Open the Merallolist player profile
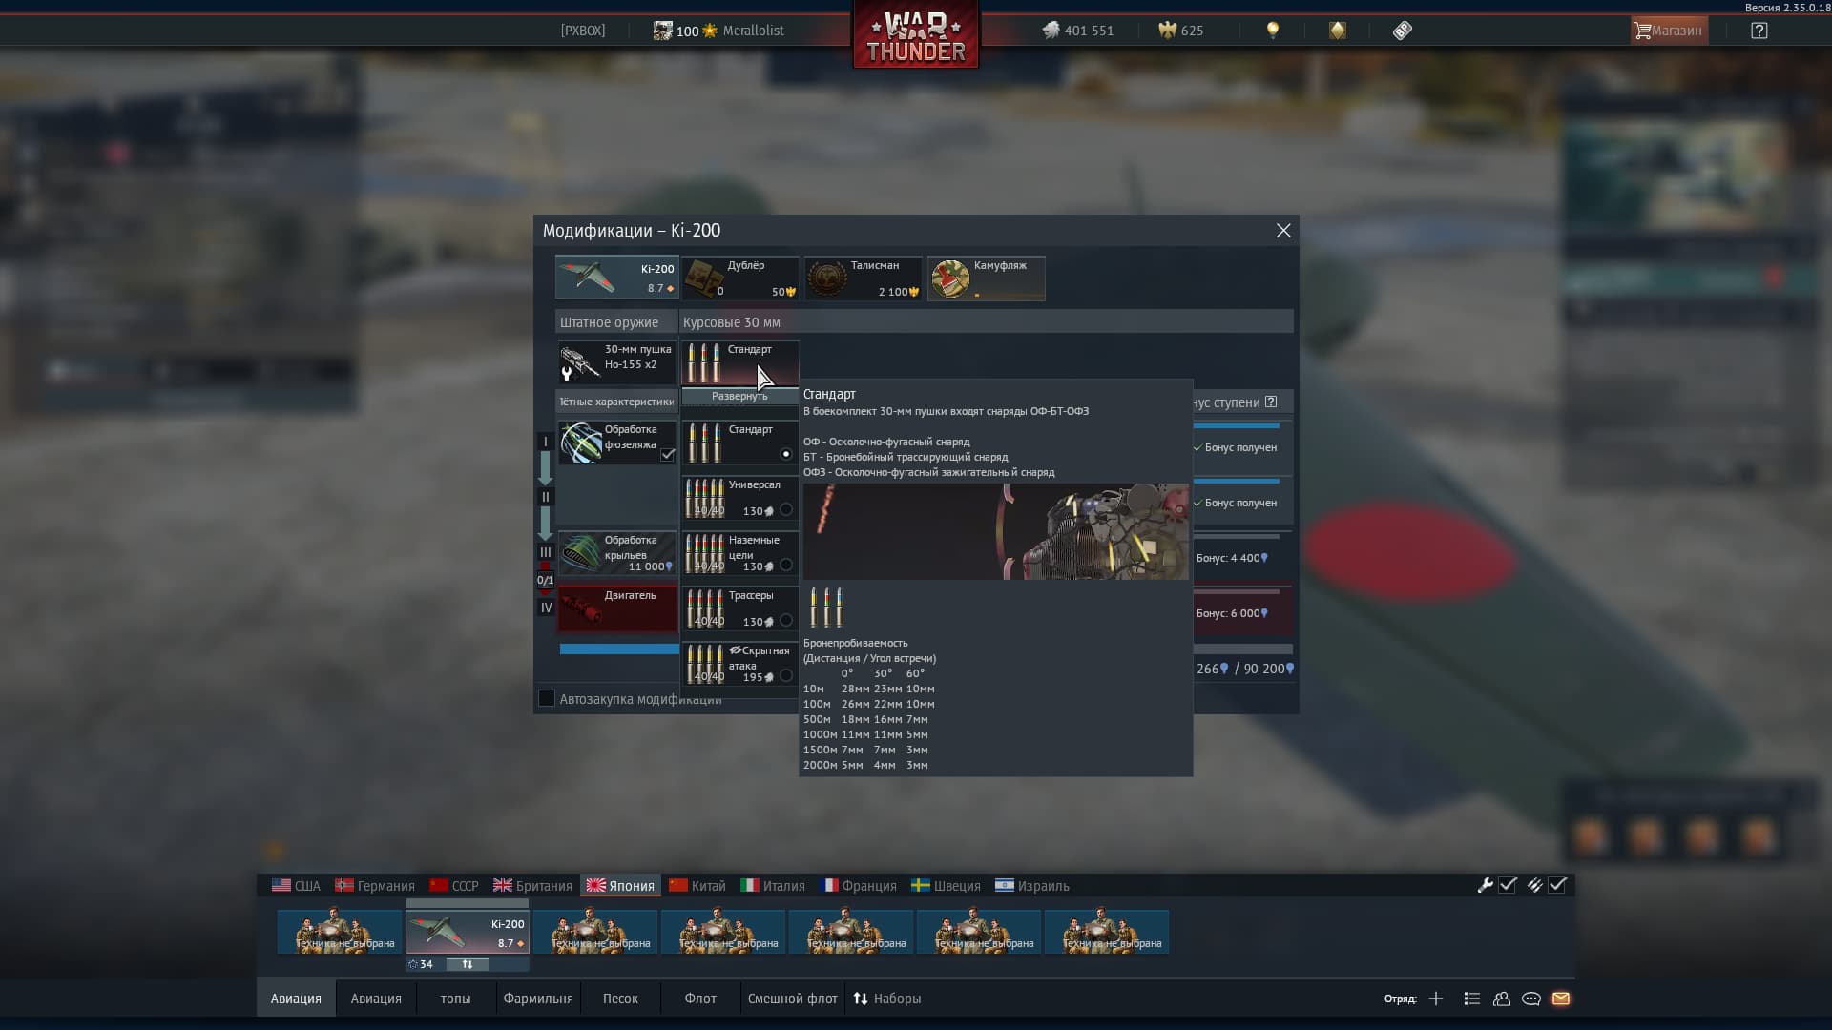The image size is (1832, 1030). coord(753,31)
